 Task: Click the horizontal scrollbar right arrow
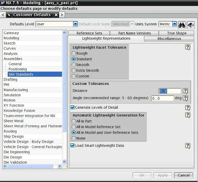tap(59, 166)
